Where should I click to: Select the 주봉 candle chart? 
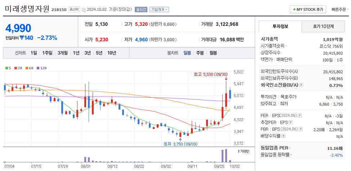coord(200,53)
